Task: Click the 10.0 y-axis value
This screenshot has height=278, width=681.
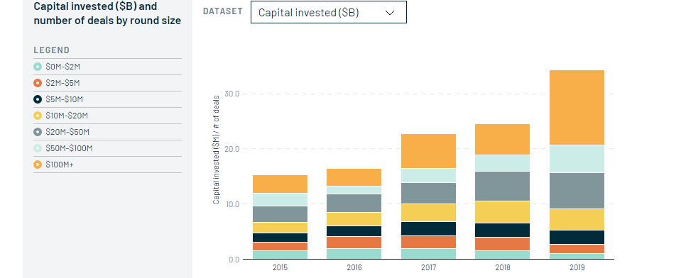Action: [x=232, y=204]
